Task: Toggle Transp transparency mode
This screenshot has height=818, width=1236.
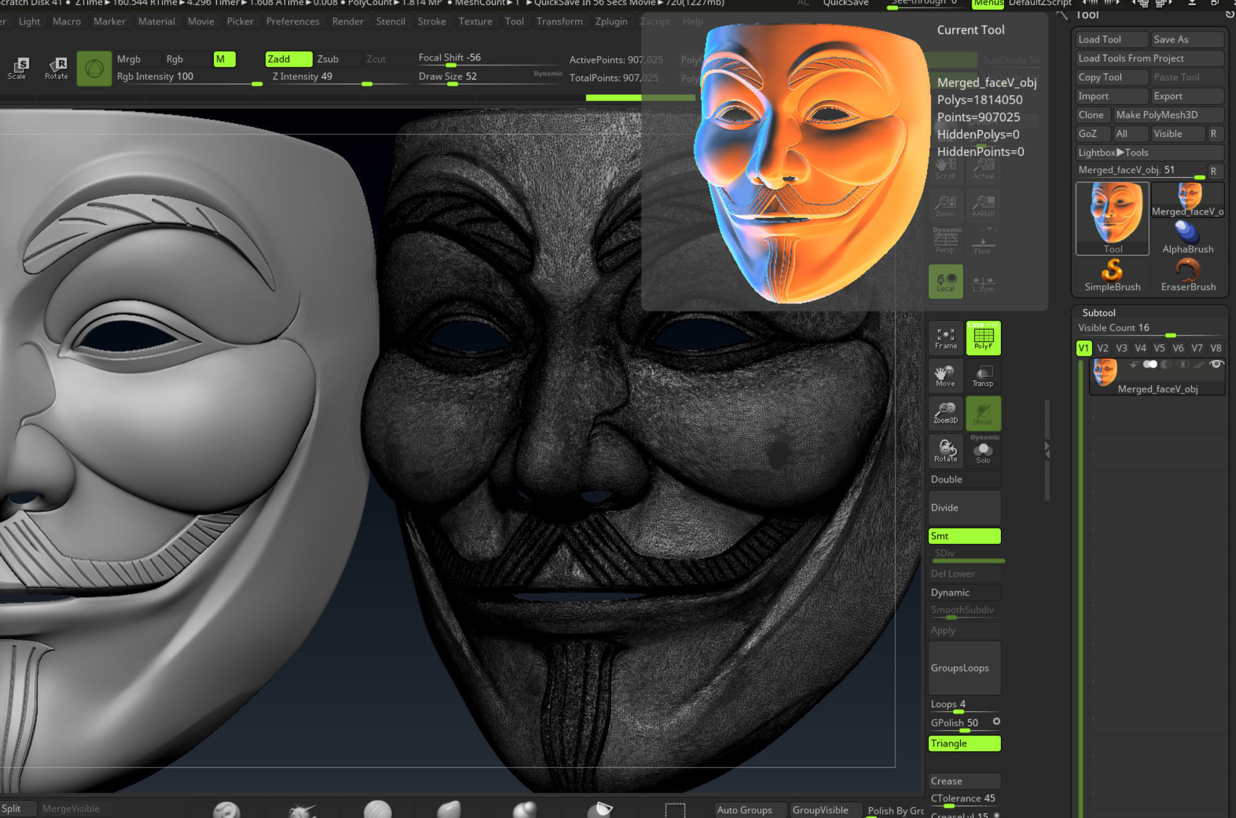Action: click(x=983, y=376)
